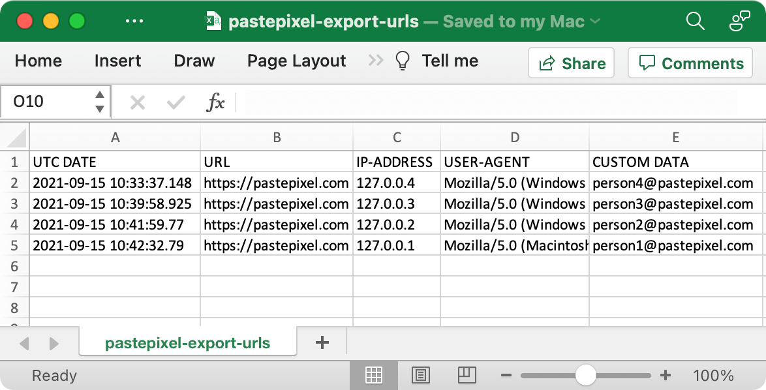Viewport: 766px width, 390px height.
Task: Click the Tell me lightbulb icon
Action: 403,61
